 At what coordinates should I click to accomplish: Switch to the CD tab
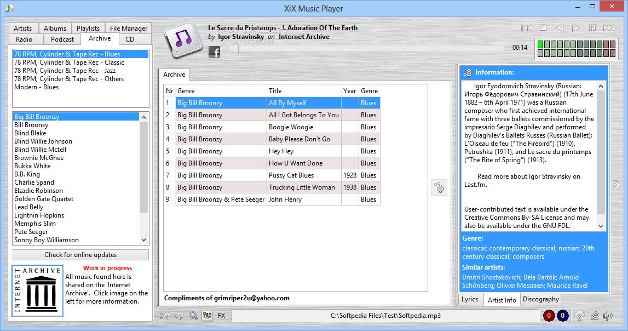point(130,39)
